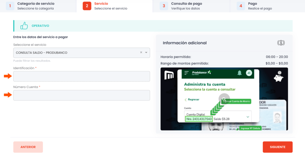Click the hint 'Puede filtrar los resultados.'
Image resolution: width=305 pixels, height=163 pixels.
point(32,61)
